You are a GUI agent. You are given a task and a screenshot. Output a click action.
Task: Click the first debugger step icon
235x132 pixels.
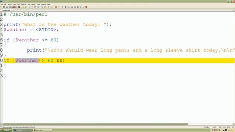[69, 7]
